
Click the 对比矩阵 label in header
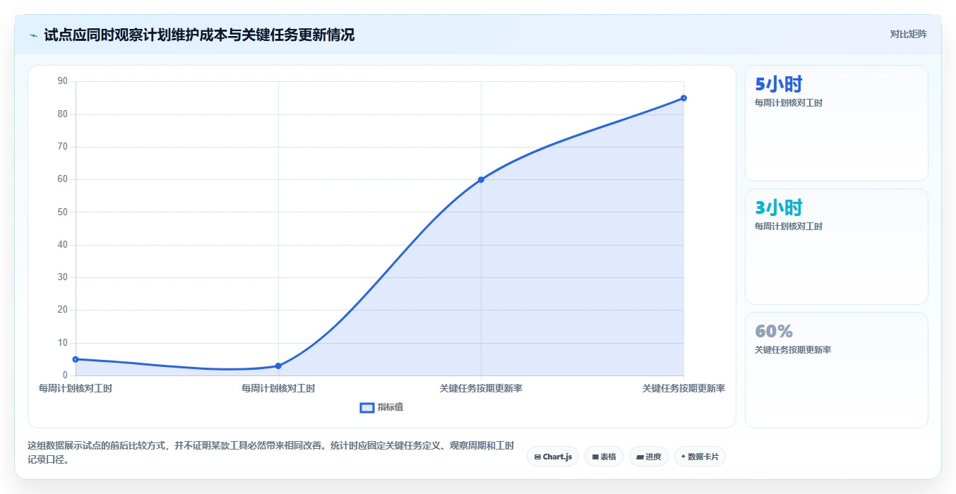[x=908, y=34]
